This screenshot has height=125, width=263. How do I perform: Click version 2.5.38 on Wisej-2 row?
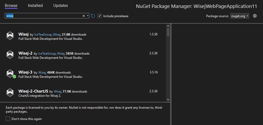tap(153, 53)
